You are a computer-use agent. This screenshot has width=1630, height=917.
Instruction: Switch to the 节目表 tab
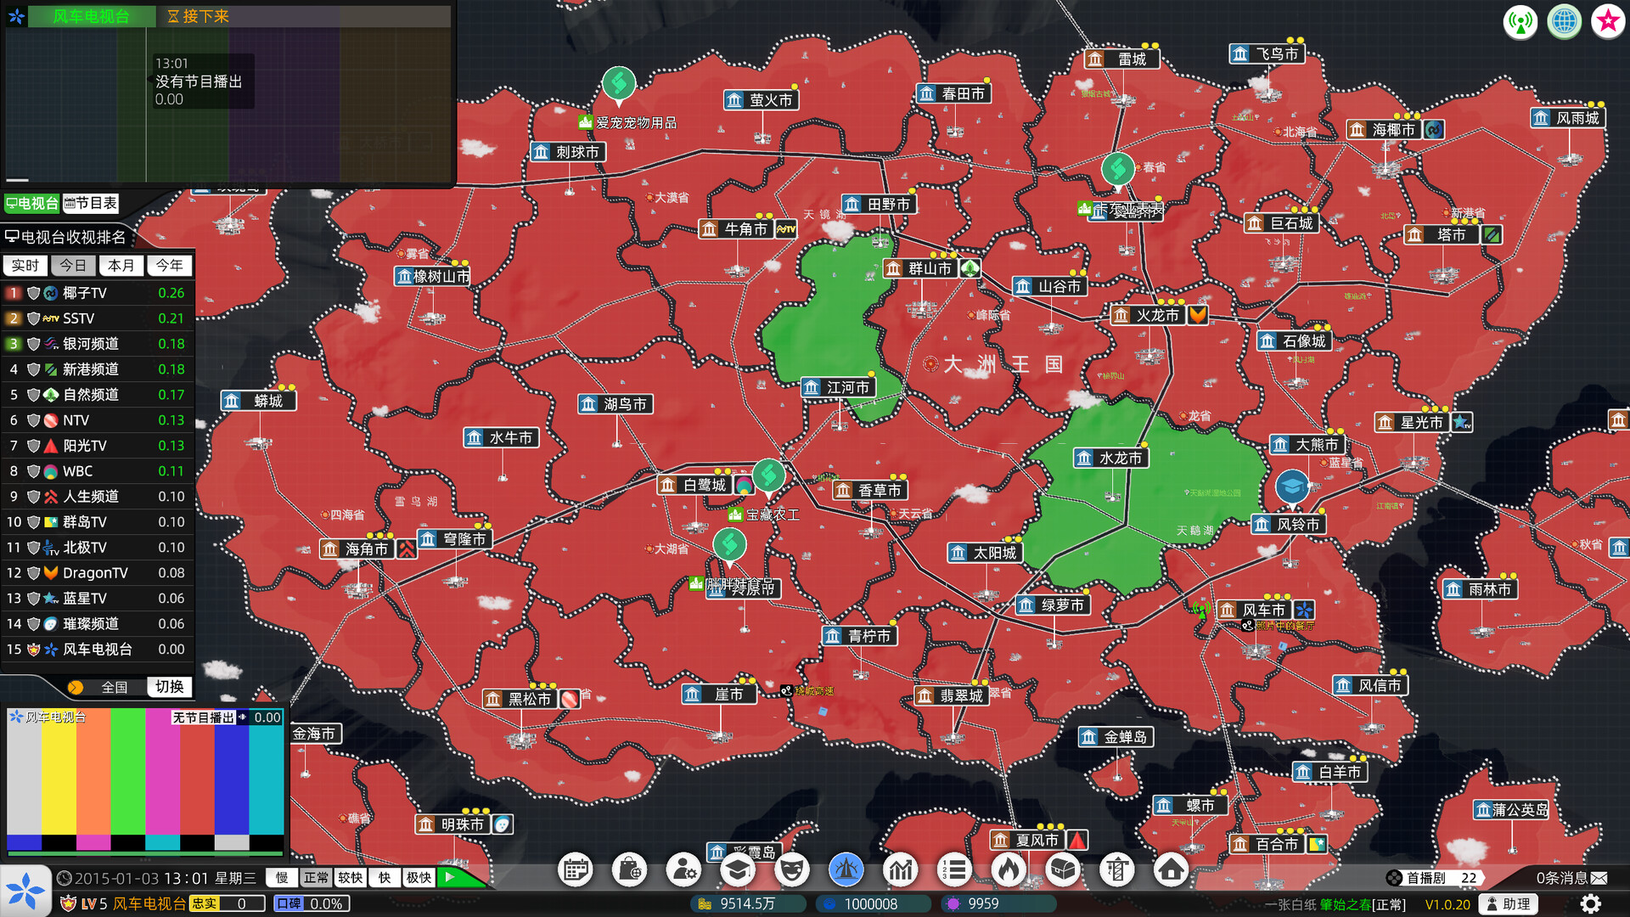(91, 203)
